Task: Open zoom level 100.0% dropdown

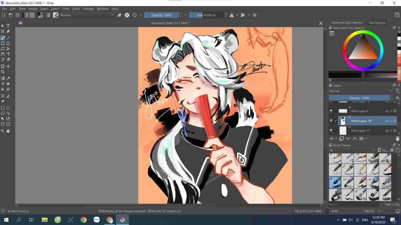Action: [x=369, y=211]
